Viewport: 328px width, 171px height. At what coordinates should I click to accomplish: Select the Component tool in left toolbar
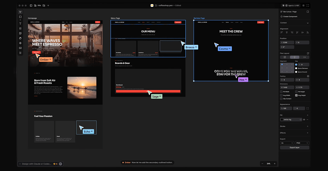pyautogui.click(x=20, y=43)
